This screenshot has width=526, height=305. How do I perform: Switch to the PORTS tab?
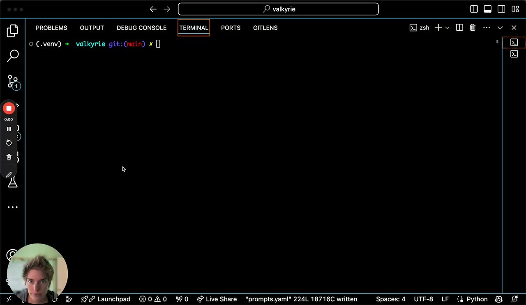231,28
